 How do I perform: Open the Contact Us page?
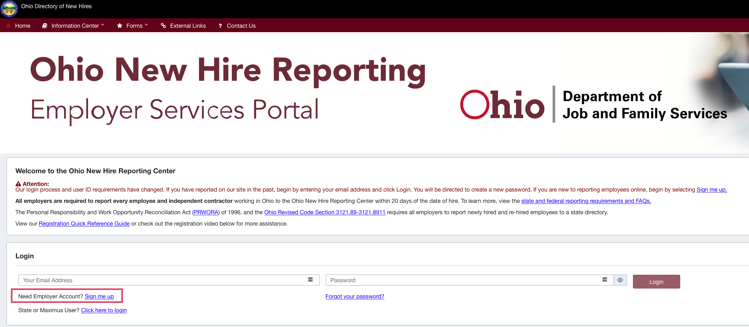[x=237, y=26]
